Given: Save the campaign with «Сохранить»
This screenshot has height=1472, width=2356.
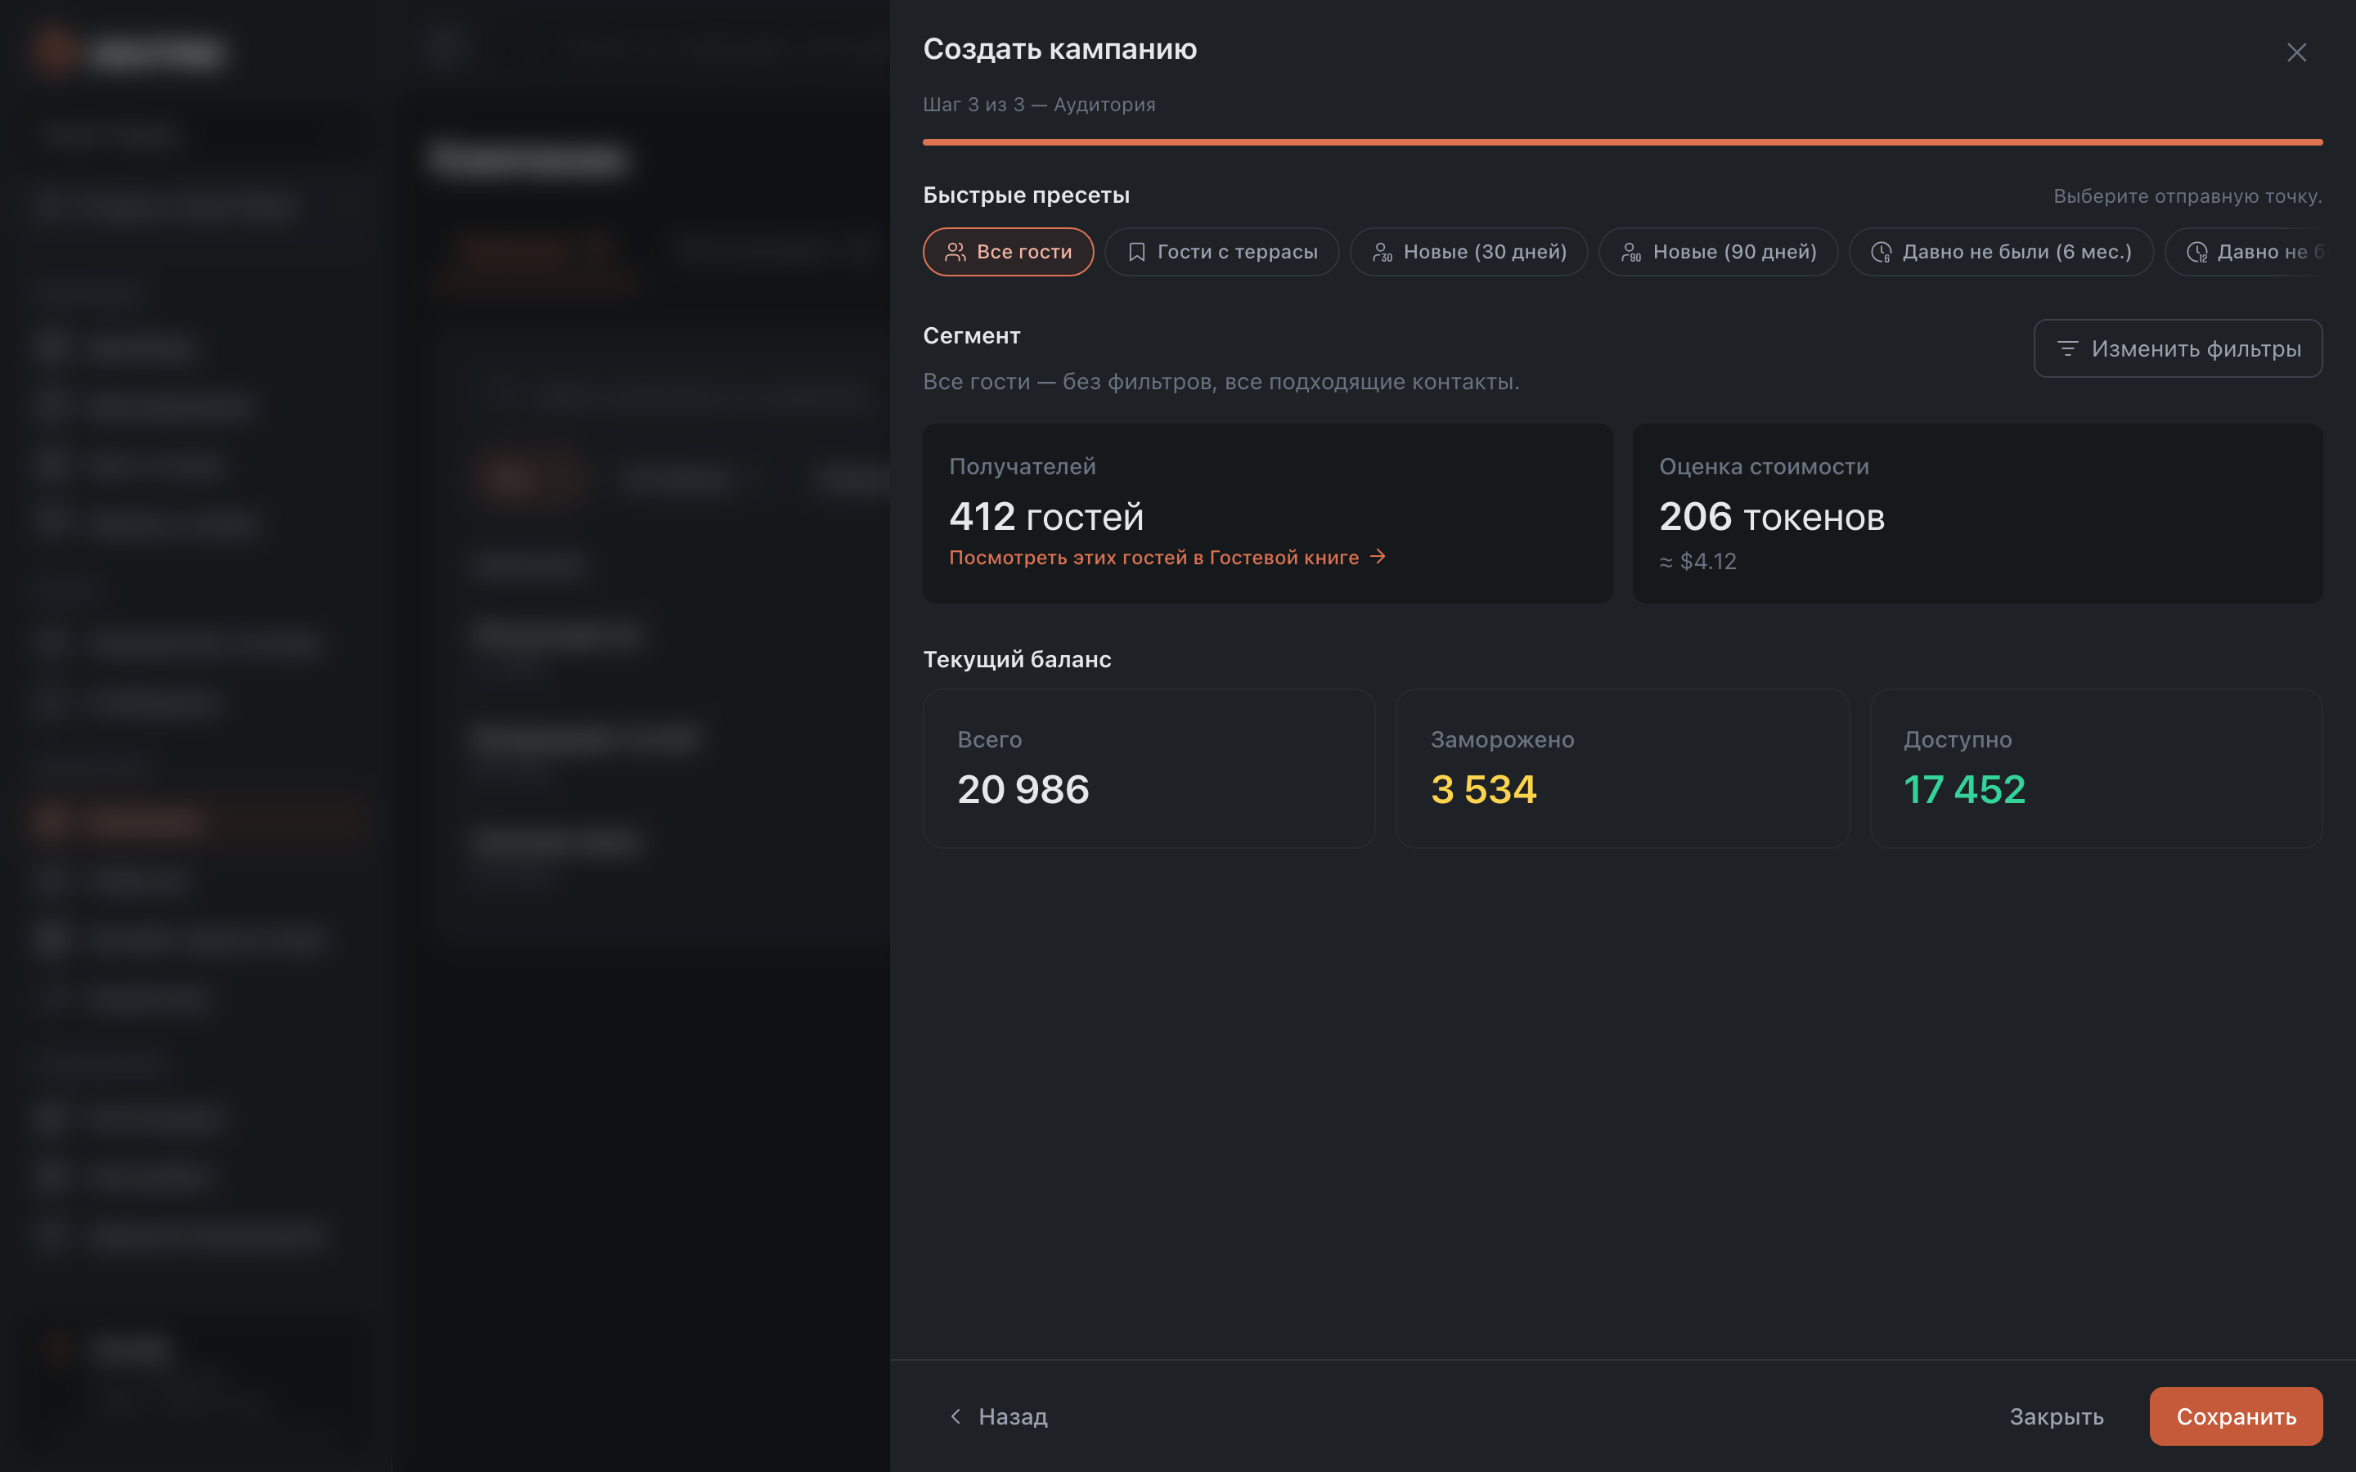Looking at the screenshot, I should pyautogui.click(x=2235, y=1416).
